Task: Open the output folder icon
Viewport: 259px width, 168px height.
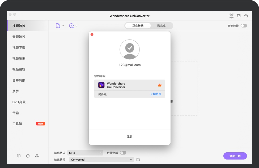Action: (x=138, y=160)
